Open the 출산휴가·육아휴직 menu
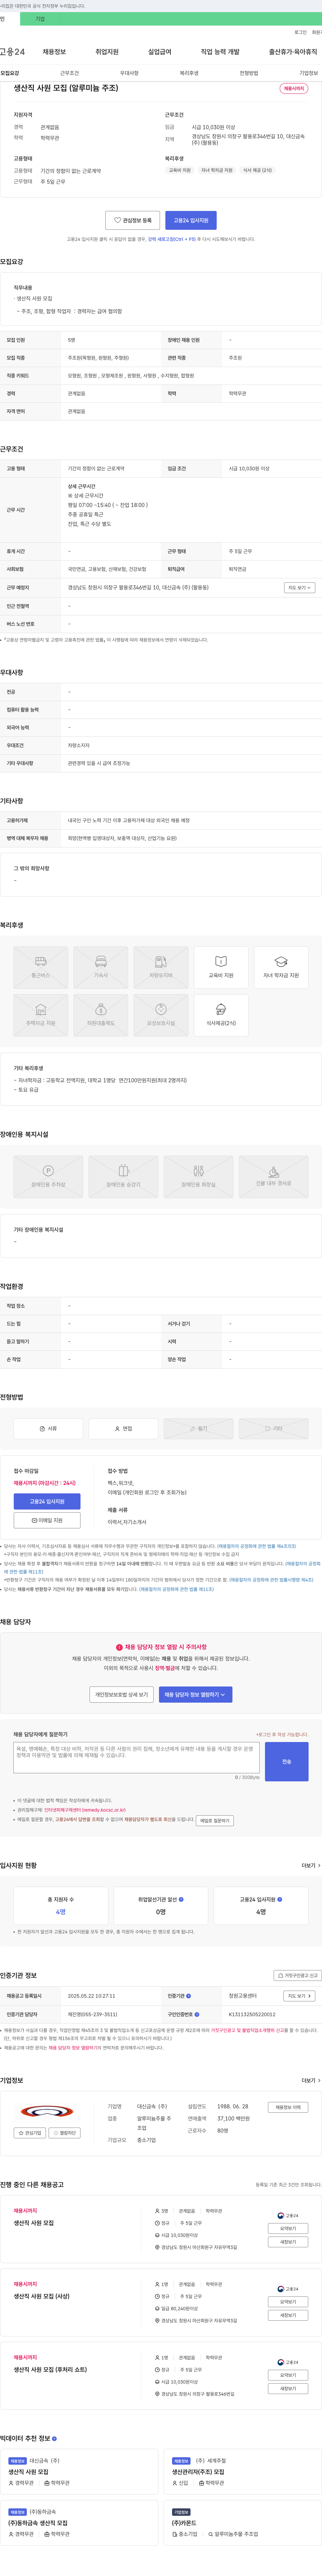Screen dimensions: 322x2576 (293, 52)
